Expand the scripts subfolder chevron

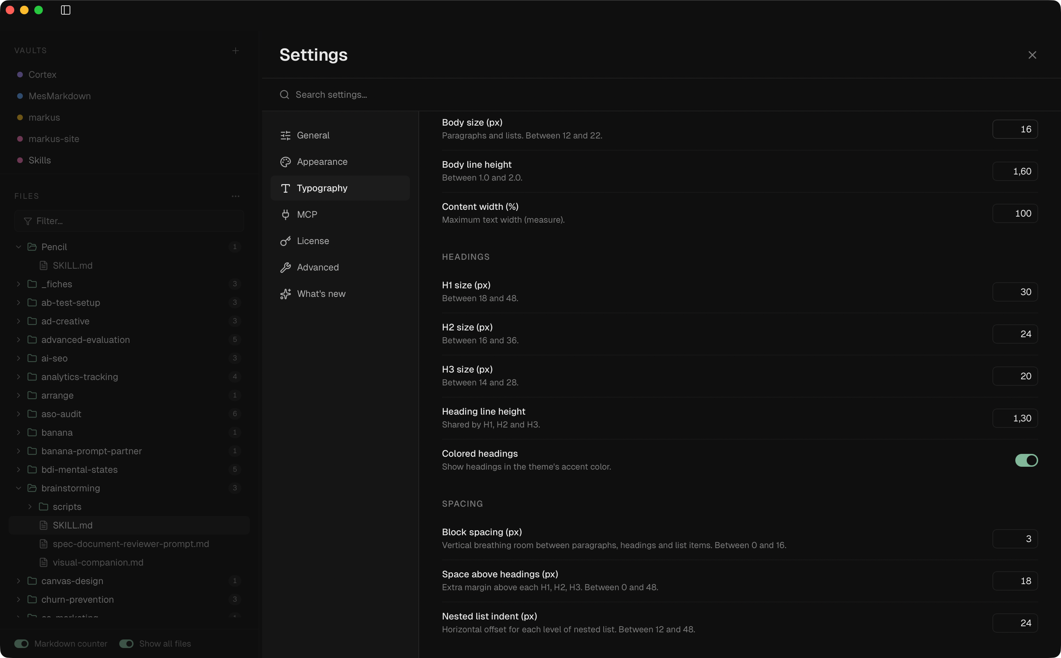pyautogui.click(x=30, y=507)
